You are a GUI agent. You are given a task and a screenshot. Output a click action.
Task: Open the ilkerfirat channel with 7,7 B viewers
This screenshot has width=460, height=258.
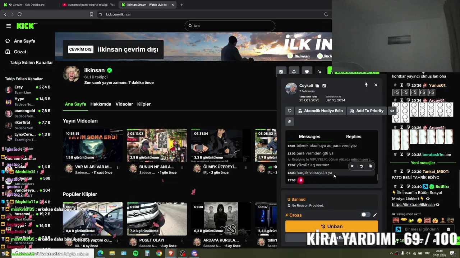[x=27, y=125]
